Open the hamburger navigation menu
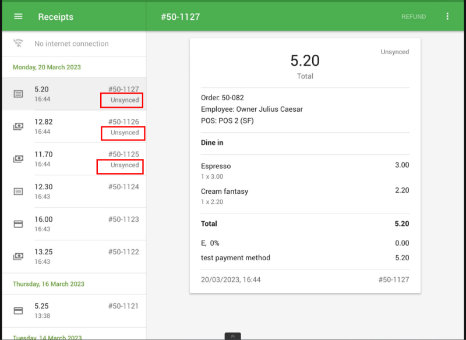 pyautogui.click(x=18, y=16)
